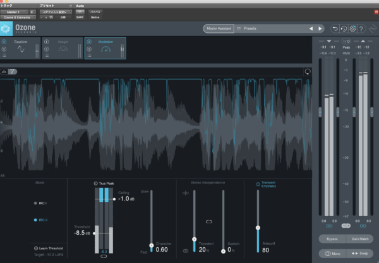Toggle the I/O meter button
This screenshot has width=379, height=263.
346,41
